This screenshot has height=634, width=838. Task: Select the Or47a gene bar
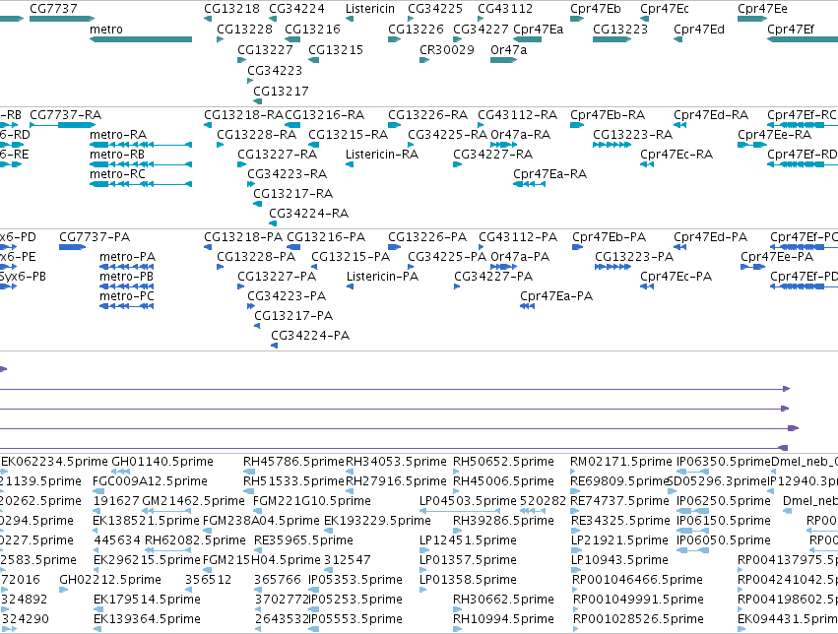click(503, 60)
